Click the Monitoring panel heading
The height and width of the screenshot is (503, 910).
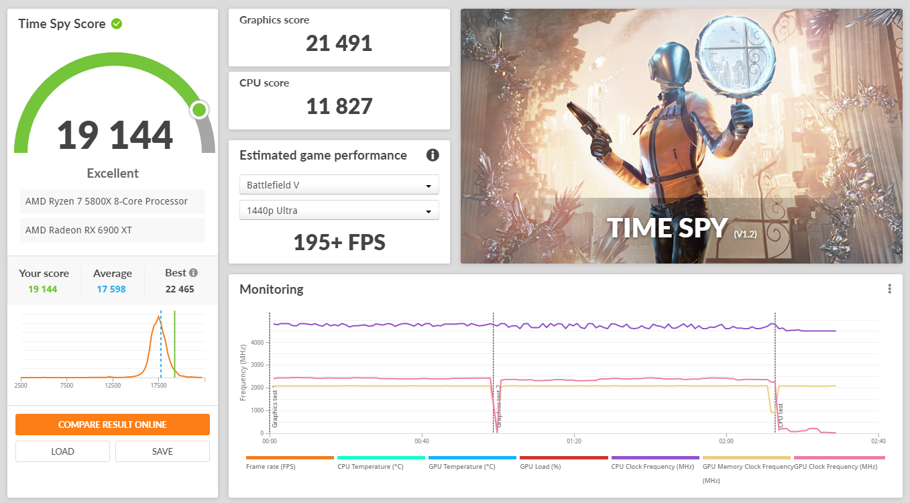pos(272,289)
